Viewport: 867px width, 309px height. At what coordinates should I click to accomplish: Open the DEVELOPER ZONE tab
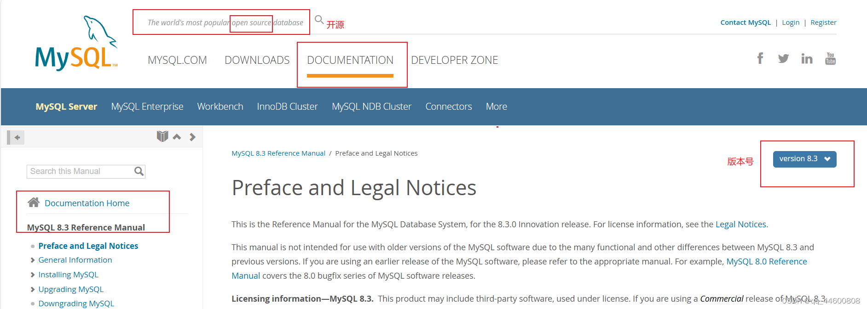pos(455,60)
